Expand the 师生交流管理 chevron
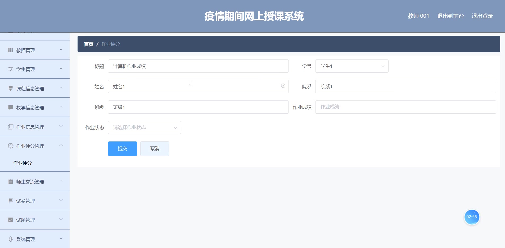Viewport: 505px width, 248px height. click(x=61, y=181)
